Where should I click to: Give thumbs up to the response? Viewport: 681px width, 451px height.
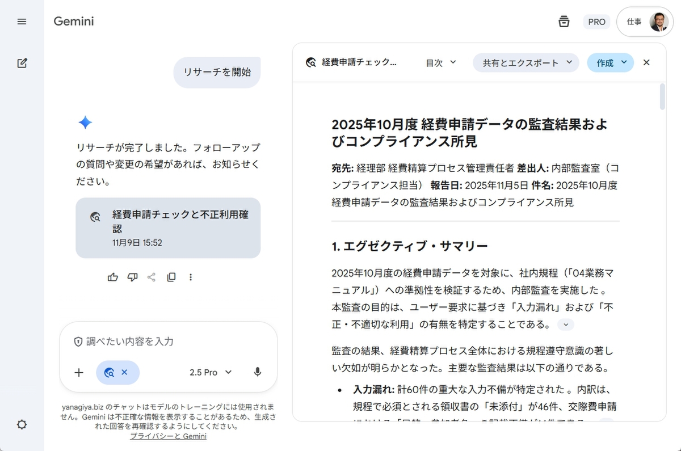coord(113,277)
